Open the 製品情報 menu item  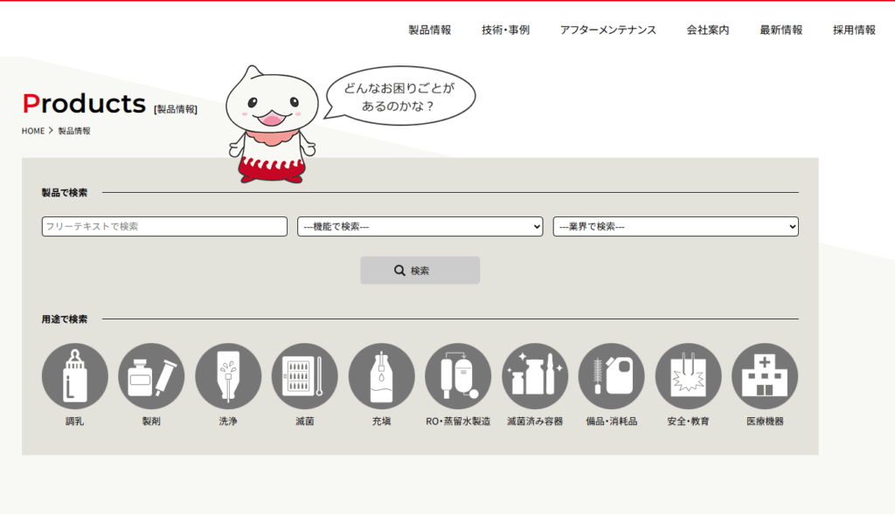430,30
